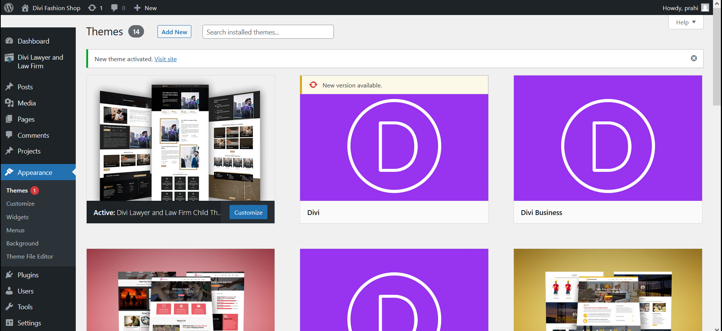Click the themes count badge 14
Viewport: 722px width, 331px height.
pyautogui.click(x=136, y=32)
